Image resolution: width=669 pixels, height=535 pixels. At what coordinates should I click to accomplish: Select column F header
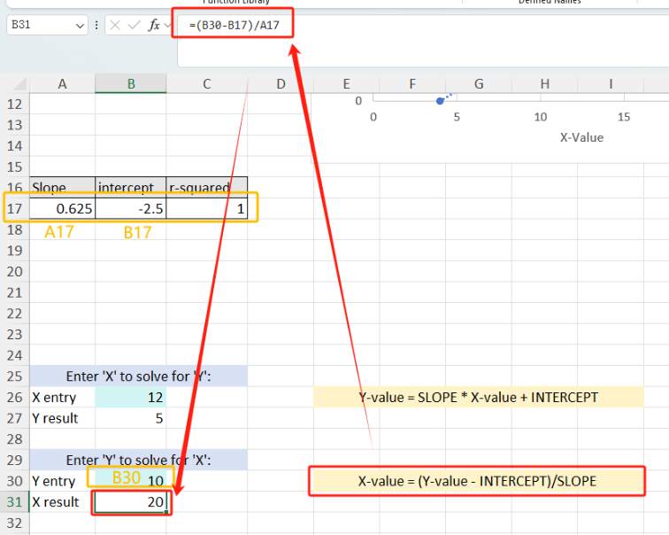412,83
